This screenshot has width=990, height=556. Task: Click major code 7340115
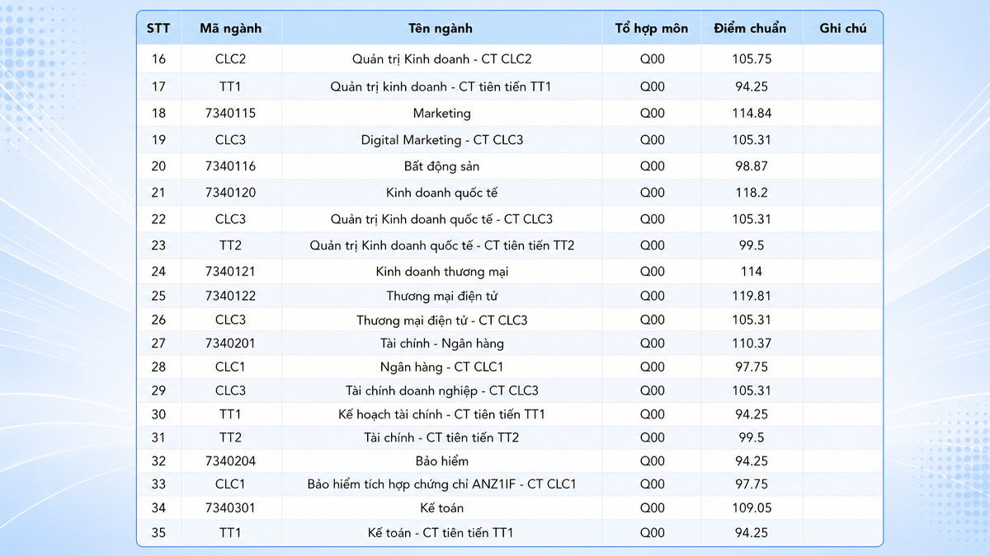pyautogui.click(x=231, y=113)
